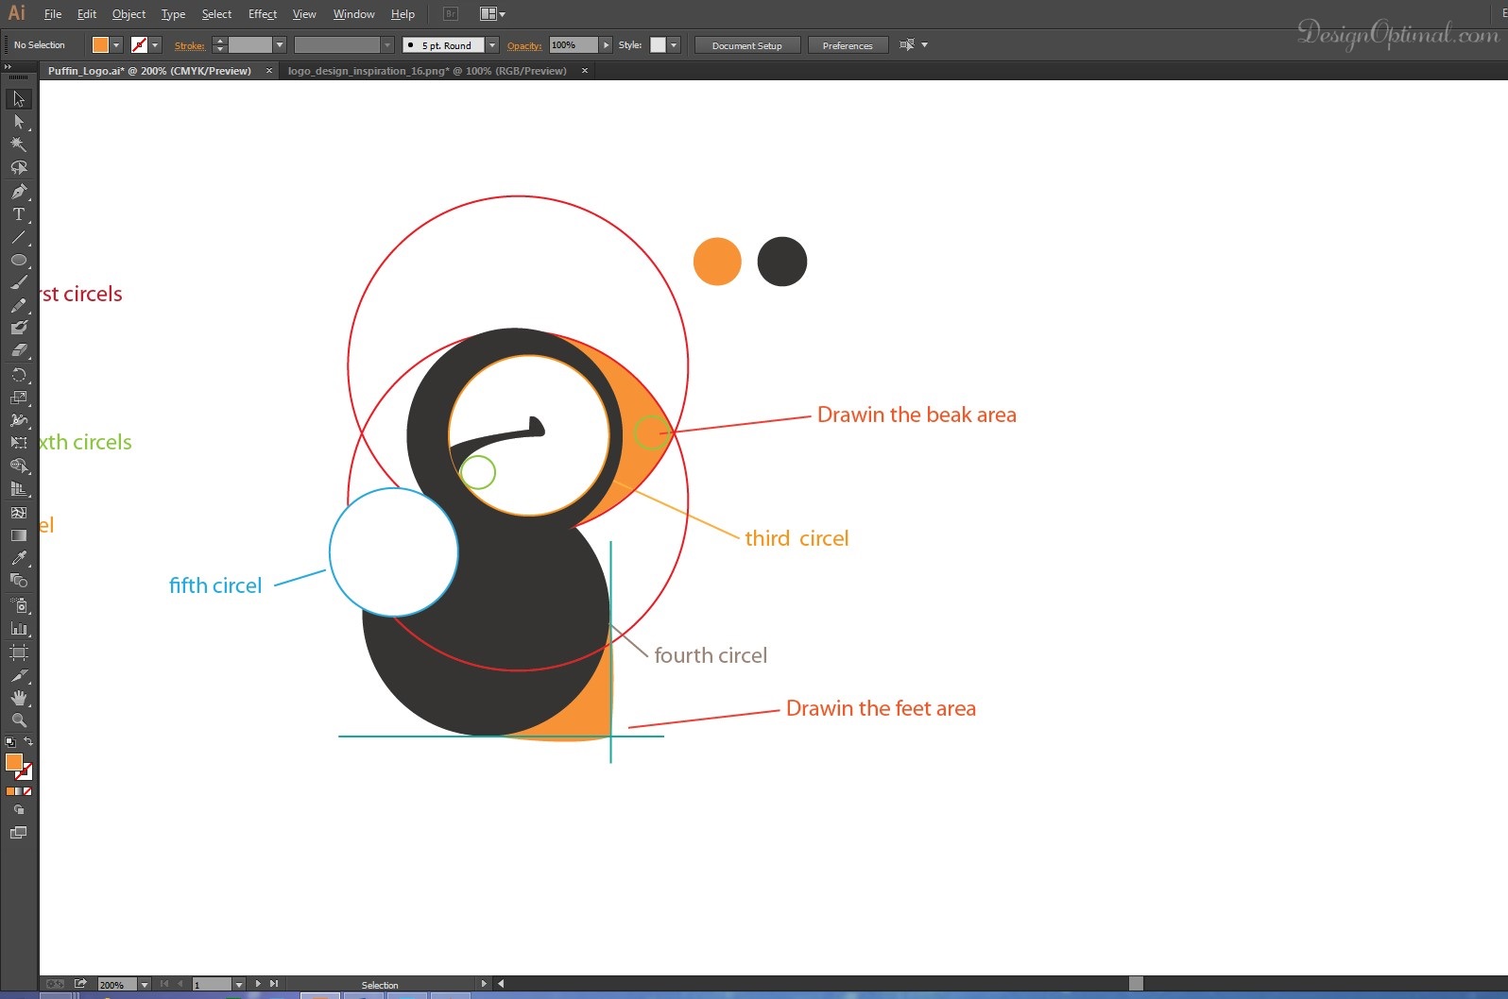Open graphic Style dropdown
Screen dimensions: 1508x999
[x=674, y=45]
